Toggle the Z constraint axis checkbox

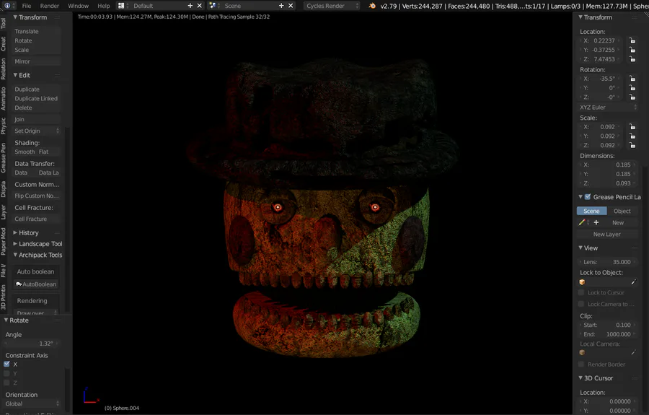6,383
